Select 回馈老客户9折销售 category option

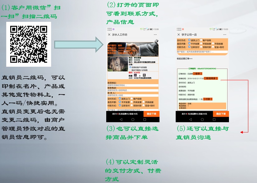(x=130, y=67)
